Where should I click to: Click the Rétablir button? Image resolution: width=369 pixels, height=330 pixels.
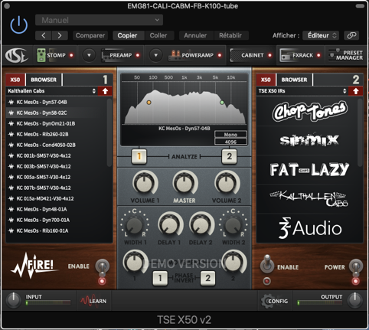(230, 35)
